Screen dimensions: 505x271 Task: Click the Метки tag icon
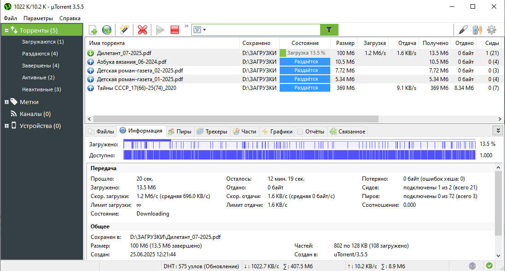tap(14, 102)
